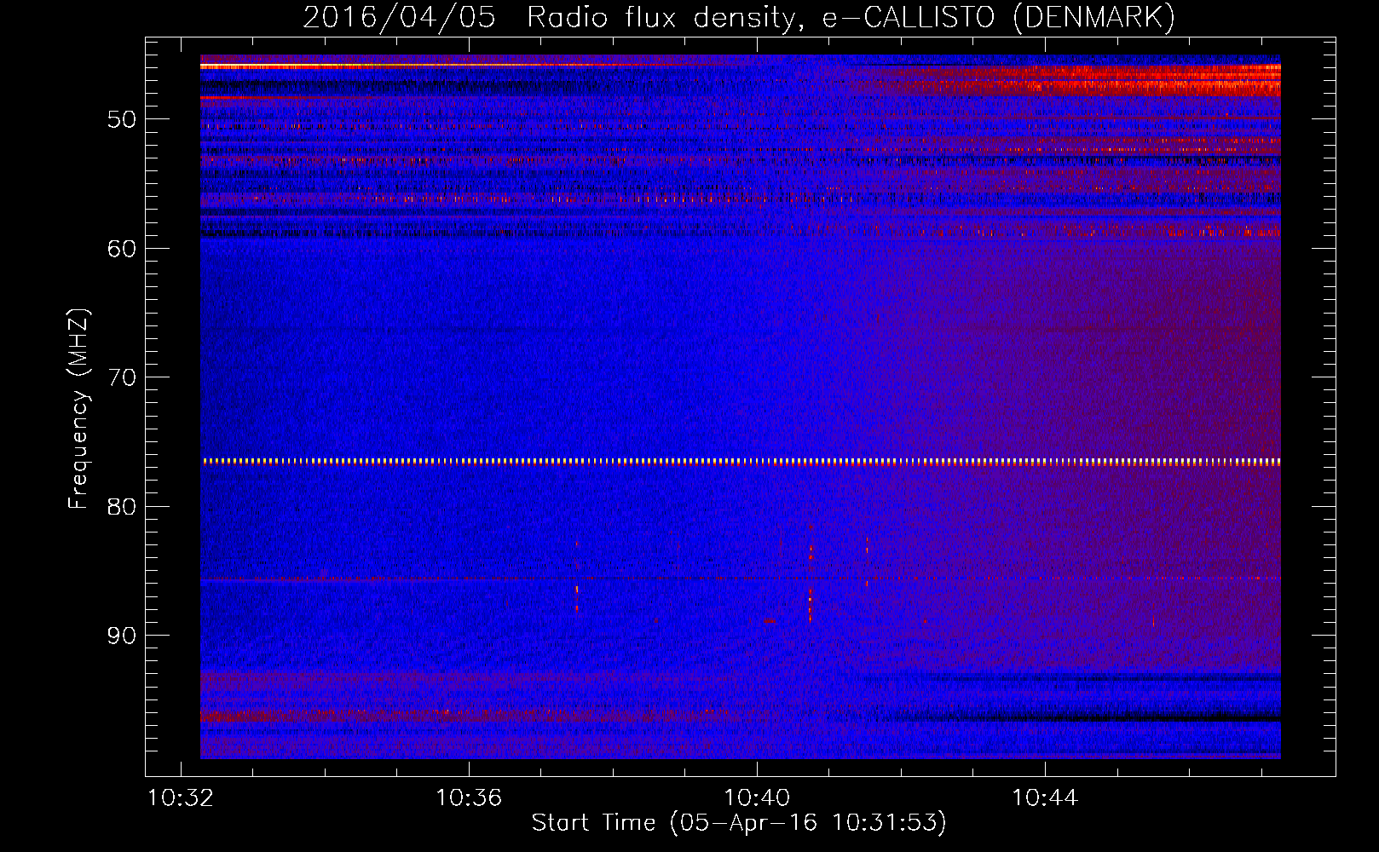Viewport: 1379px width, 852px height.
Task: Click the 10:36 time tick label
Action: click(x=469, y=798)
